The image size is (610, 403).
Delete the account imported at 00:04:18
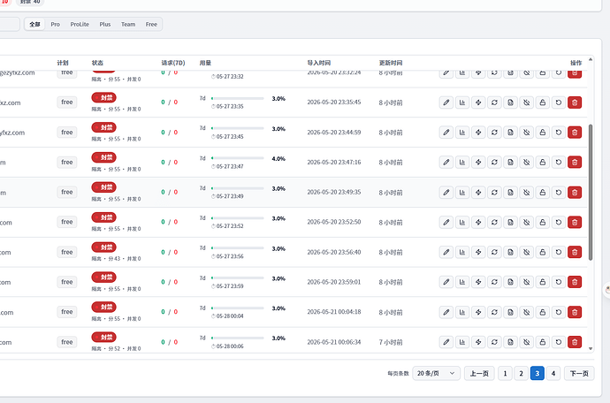pyautogui.click(x=575, y=312)
